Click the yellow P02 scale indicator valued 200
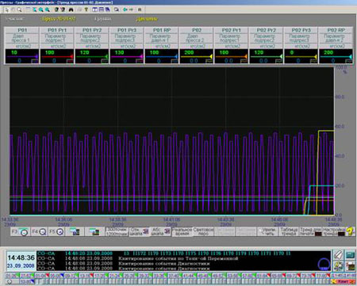 [x=197, y=56]
